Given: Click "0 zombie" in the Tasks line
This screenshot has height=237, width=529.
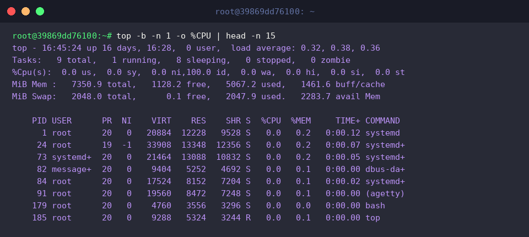Looking at the screenshot, I should tap(331, 60).
